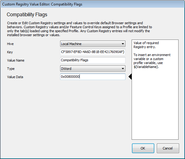Image resolution: width=185 pixels, height=159 pixels.
Task: Click the help text 'Value of required Registry entry'
Action: [146, 45]
